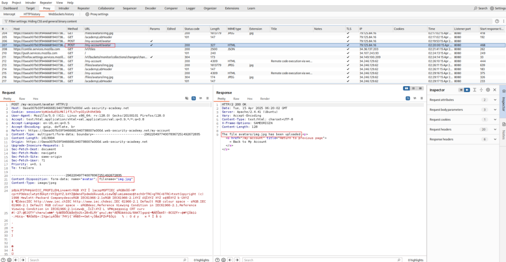Expand Response headers section
The width and height of the screenshot is (506, 262).
pos(495,139)
